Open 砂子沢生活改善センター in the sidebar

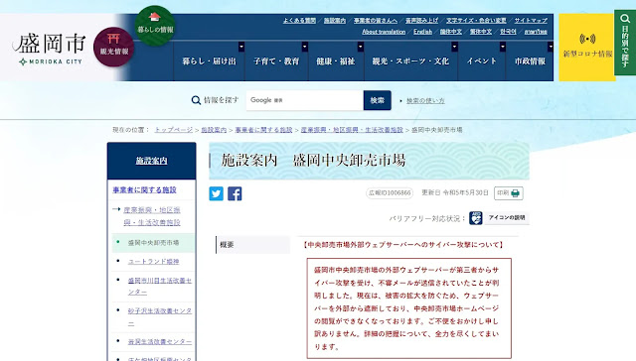pyautogui.click(x=159, y=317)
